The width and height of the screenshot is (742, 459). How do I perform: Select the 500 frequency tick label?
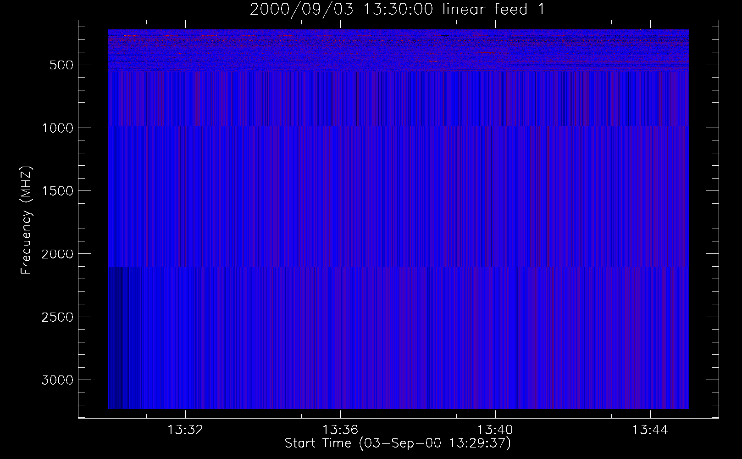pyautogui.click(x=61, y=65)
